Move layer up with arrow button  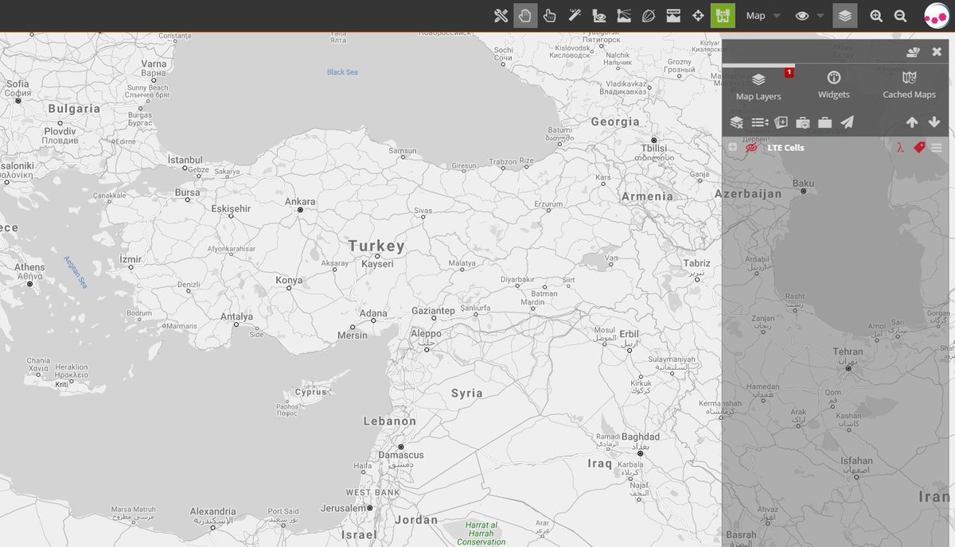[x=912, y=122]
